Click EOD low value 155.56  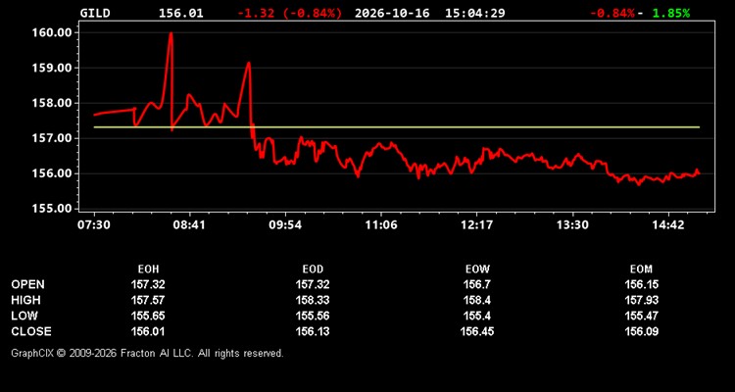point(313,316)
